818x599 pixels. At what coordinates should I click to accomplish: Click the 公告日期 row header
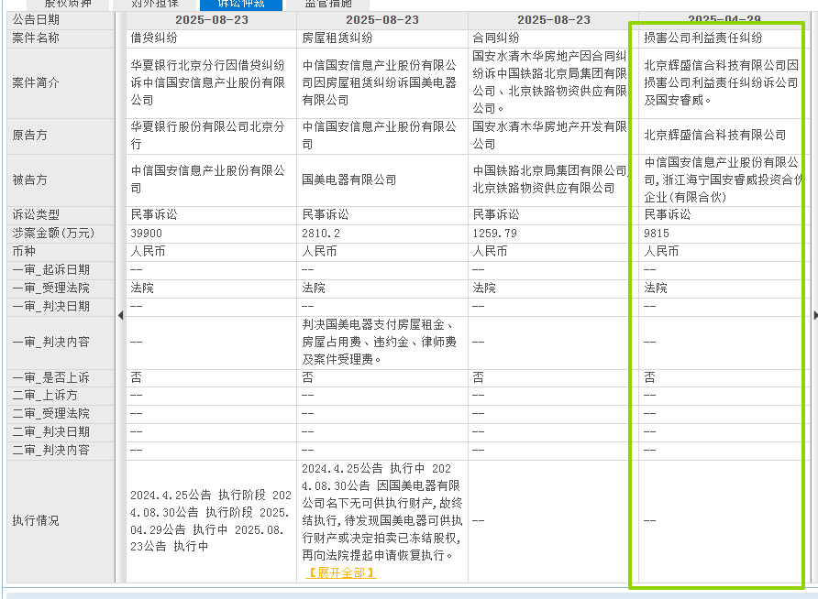coord(61,20)
